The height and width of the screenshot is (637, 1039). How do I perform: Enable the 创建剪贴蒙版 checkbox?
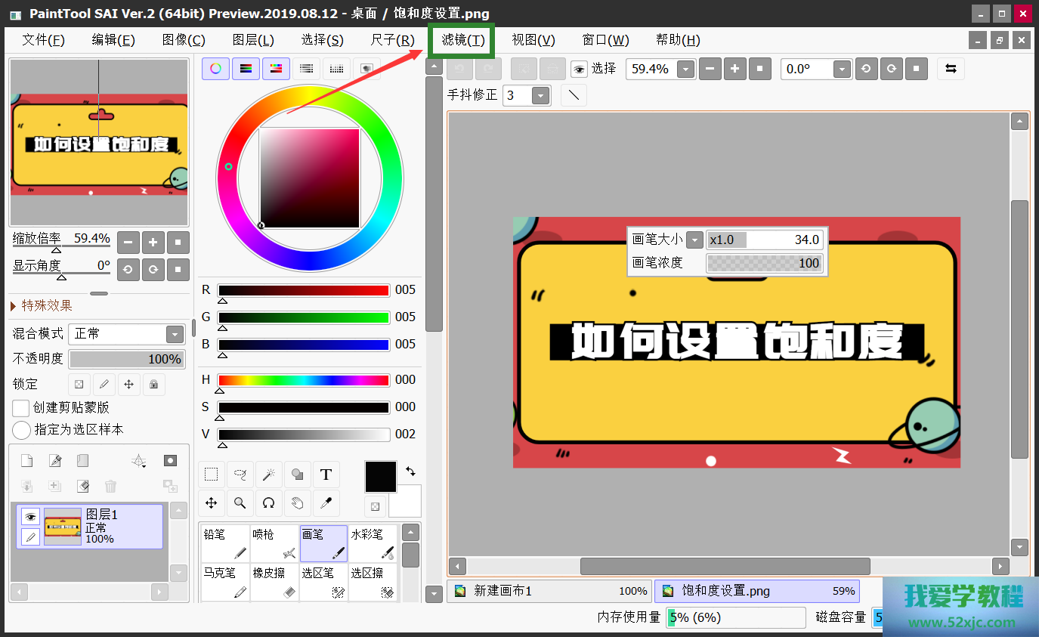[x=21, y=408]
